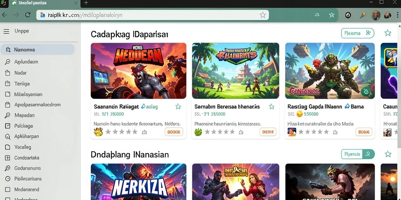Click the character icon on Rastrag Gapda card

click(292, 132)
